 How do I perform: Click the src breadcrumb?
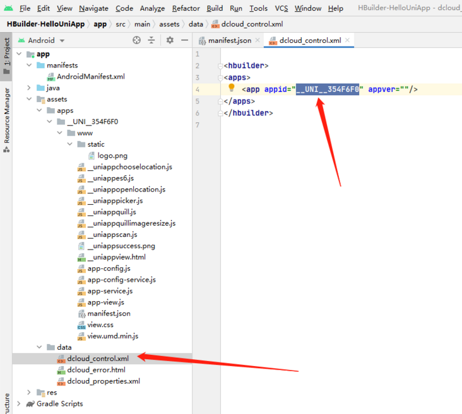point(120,24)
